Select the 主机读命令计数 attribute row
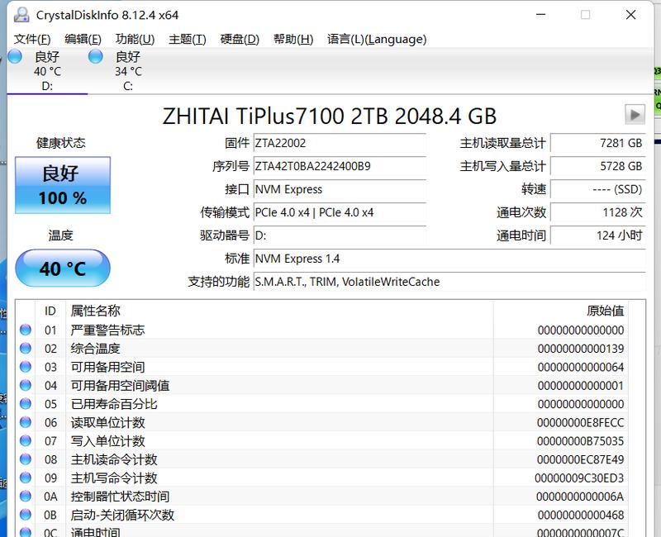The width and height of the screenshot is (661, 537). (x=322, y=459)
